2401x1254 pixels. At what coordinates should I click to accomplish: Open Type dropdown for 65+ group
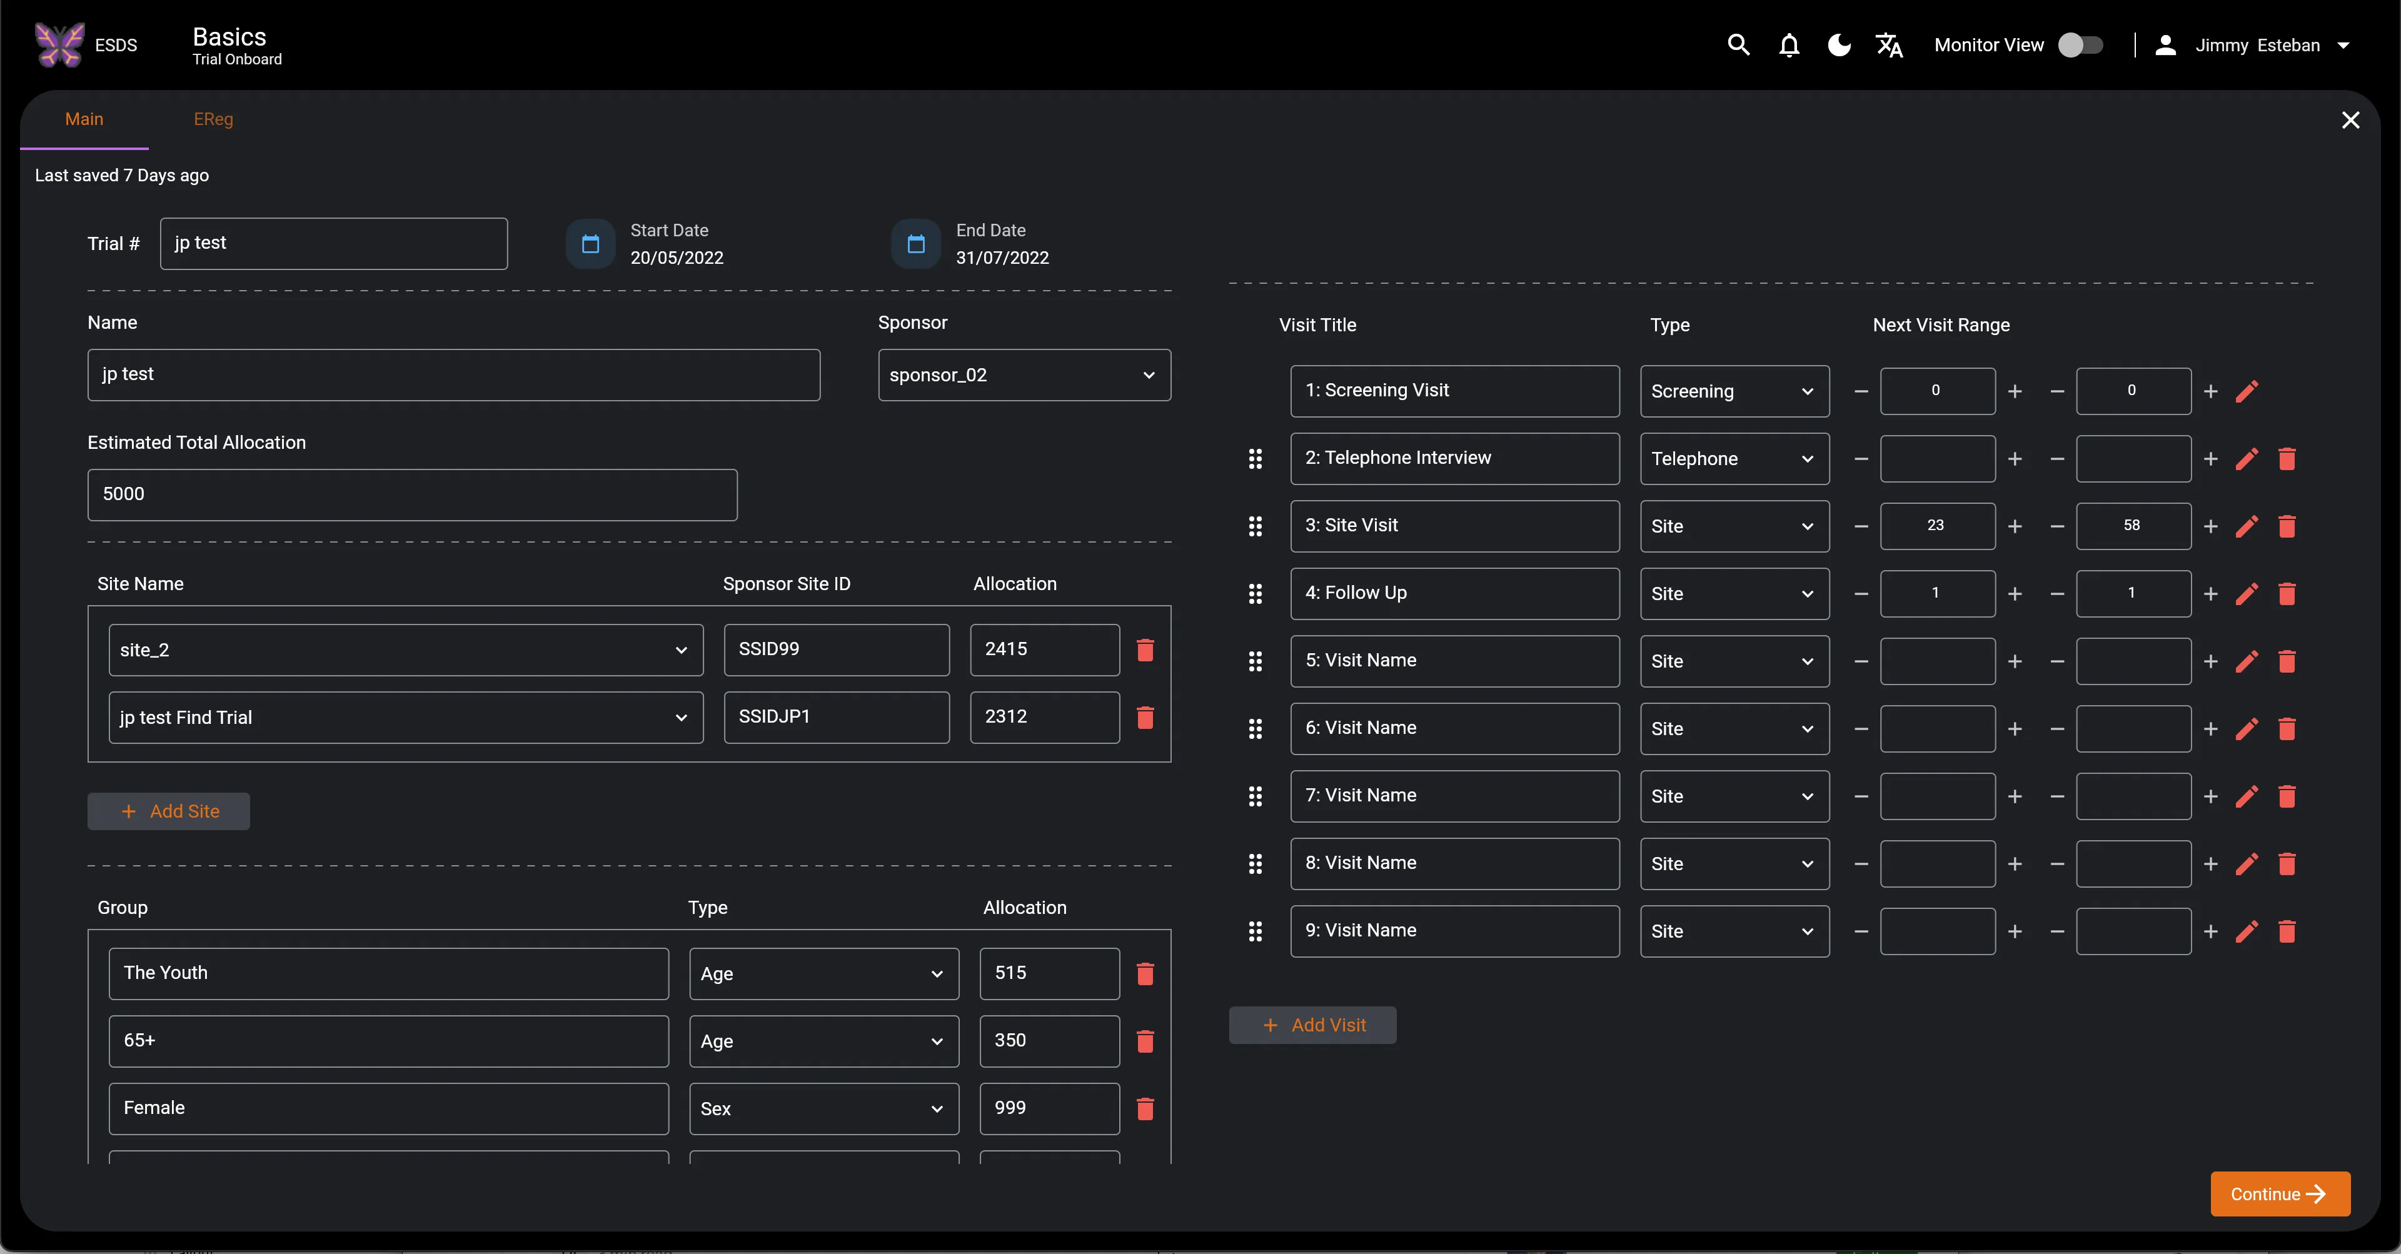(824, 1041)
